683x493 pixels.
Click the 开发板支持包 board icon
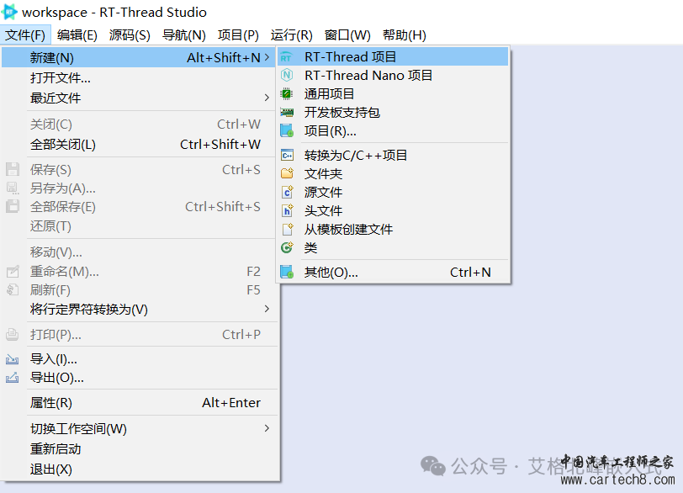pos(287,113)
